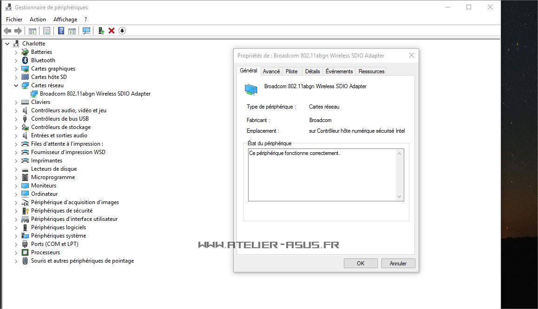The width and height of the screenshot is (538, 309).
Task: Switch to the Pilote tab
Action: (292, 71)
